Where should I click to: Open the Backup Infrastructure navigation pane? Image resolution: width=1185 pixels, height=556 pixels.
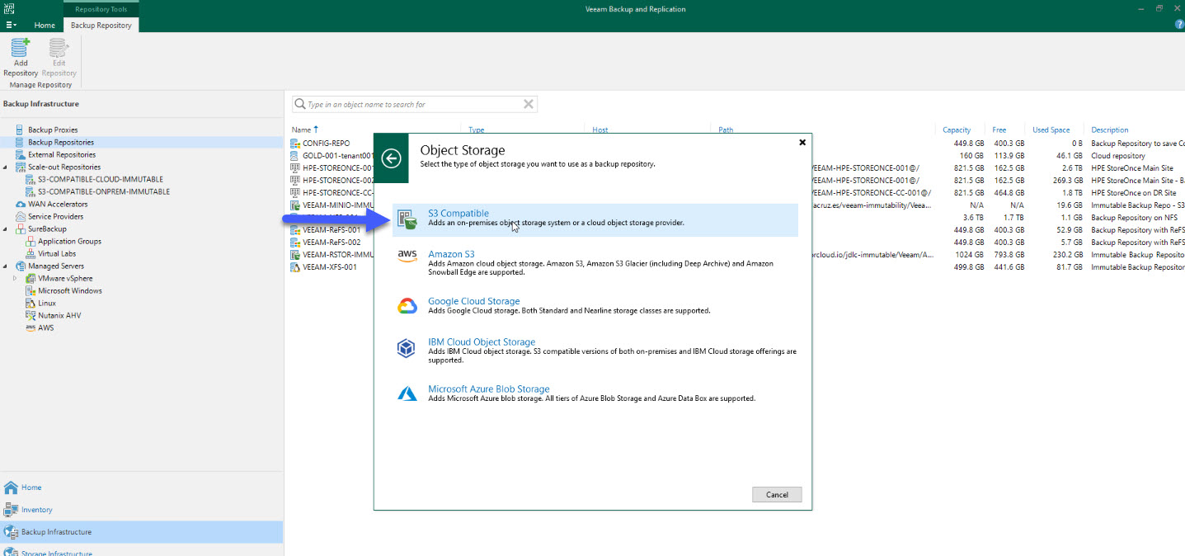[141, 532]
